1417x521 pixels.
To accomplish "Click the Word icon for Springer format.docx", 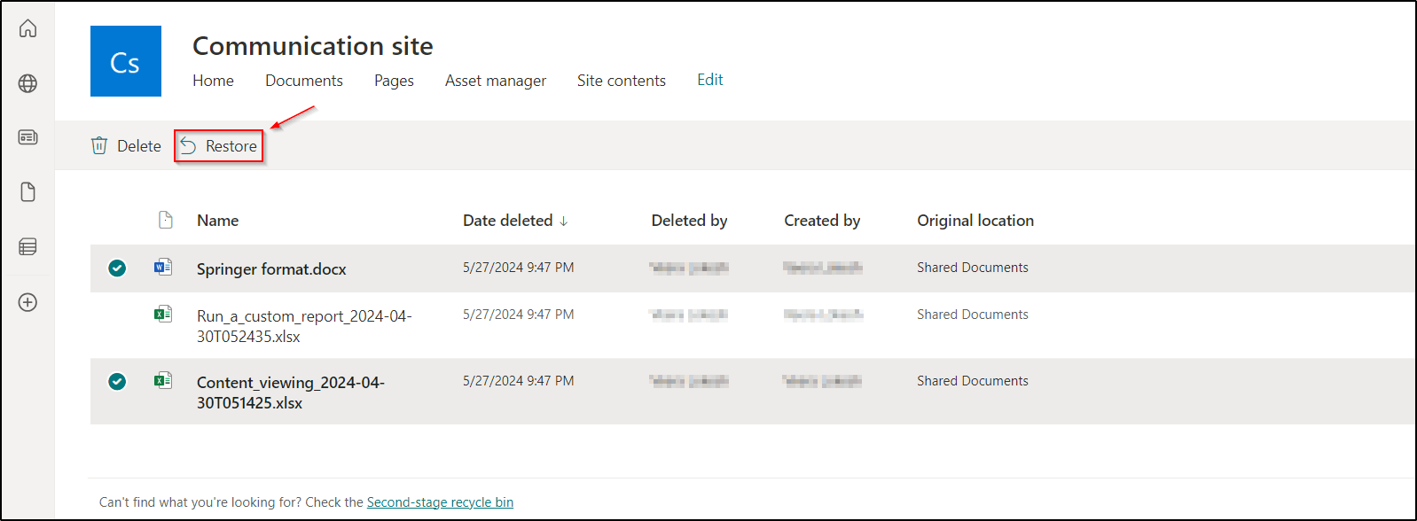I will point(163,267).
